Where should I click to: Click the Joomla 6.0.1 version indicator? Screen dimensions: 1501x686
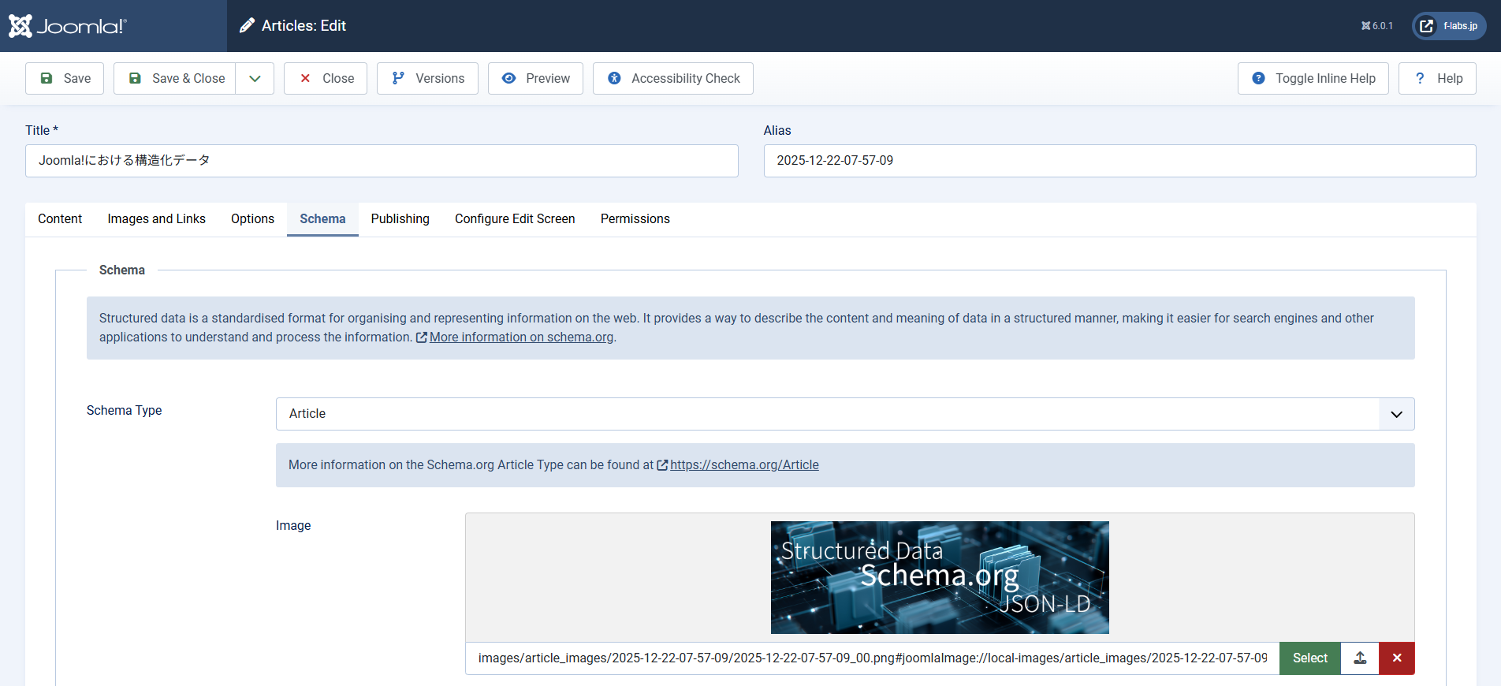pyautogui.click(x=1377, y=26)
